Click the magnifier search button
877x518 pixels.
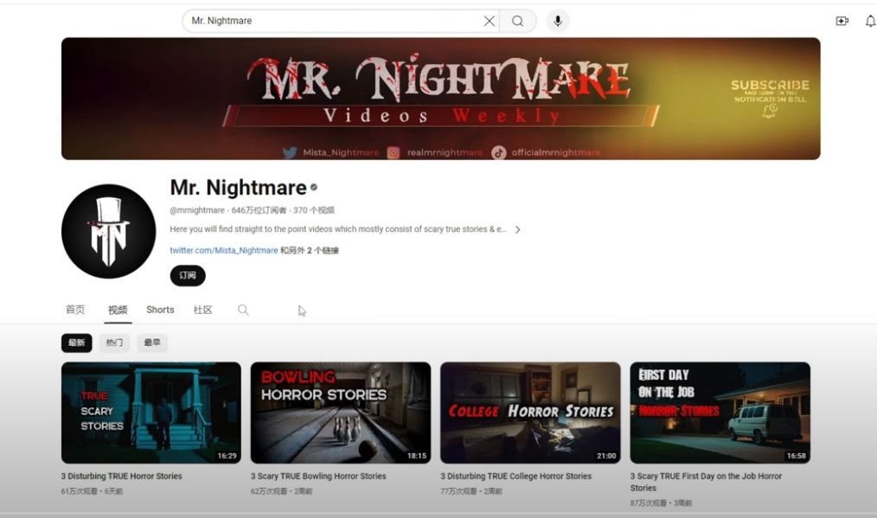click(x=518, y=22)
